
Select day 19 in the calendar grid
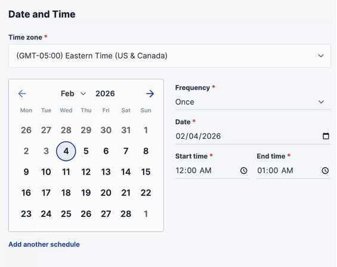click(86, 193)
